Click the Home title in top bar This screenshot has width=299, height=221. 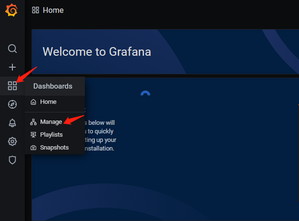click(53, 10)
